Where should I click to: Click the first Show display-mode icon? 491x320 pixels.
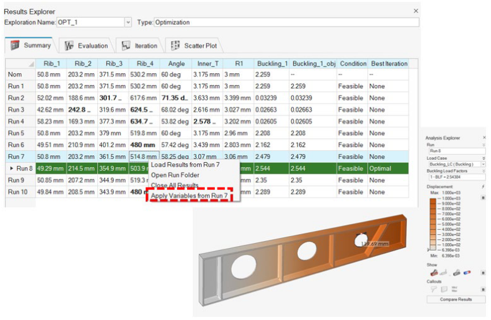pyautogui.click(x=434, y=272)
